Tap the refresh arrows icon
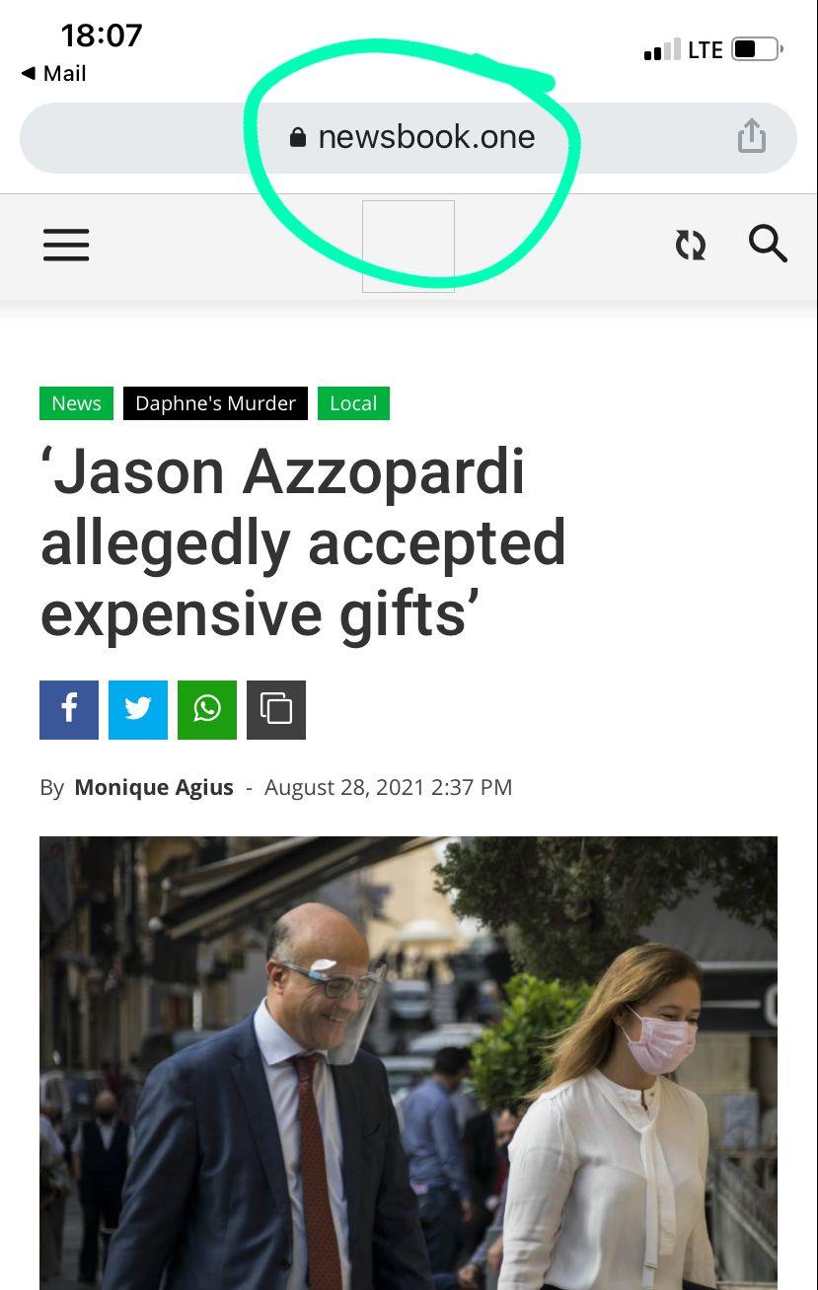 (x=691, y=245)
